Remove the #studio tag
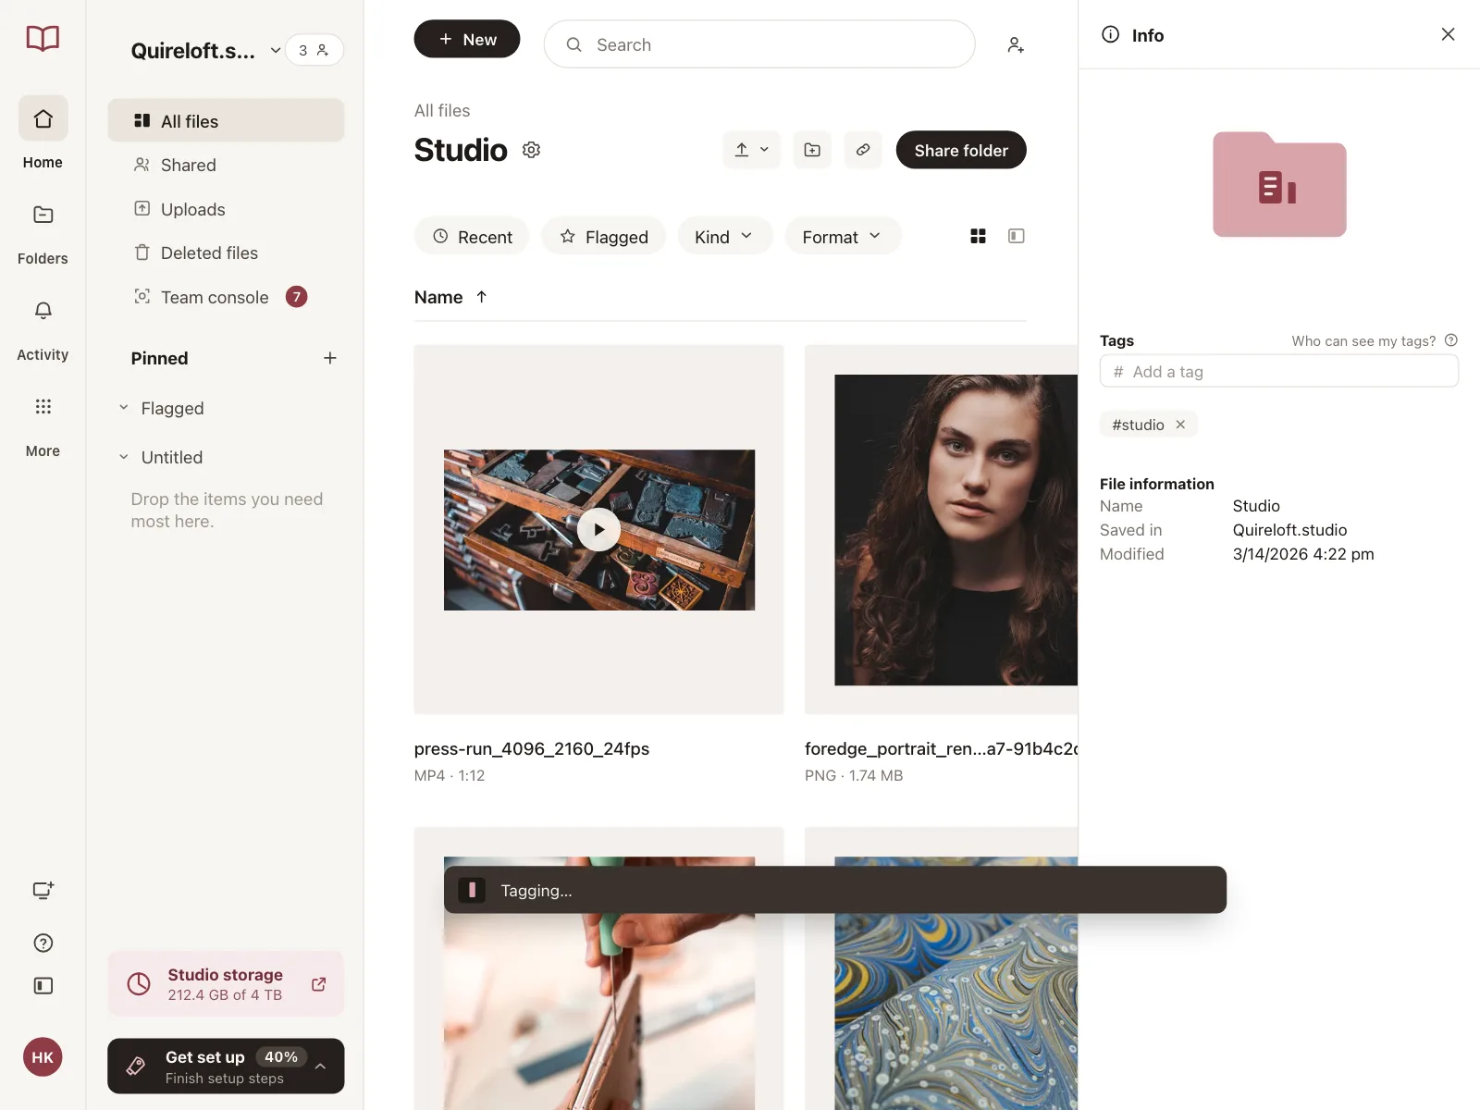This screenshot has width=1480, height=1110. click(x=1180, y=425)
